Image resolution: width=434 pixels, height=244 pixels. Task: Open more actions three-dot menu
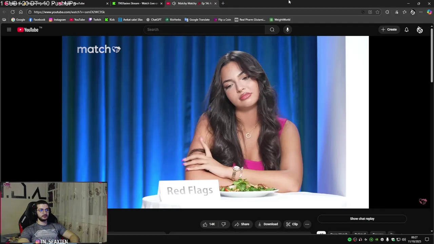pyautogui.click(x=307, y=224)
